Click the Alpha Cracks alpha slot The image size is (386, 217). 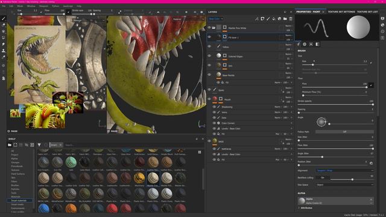coord(335,201)
